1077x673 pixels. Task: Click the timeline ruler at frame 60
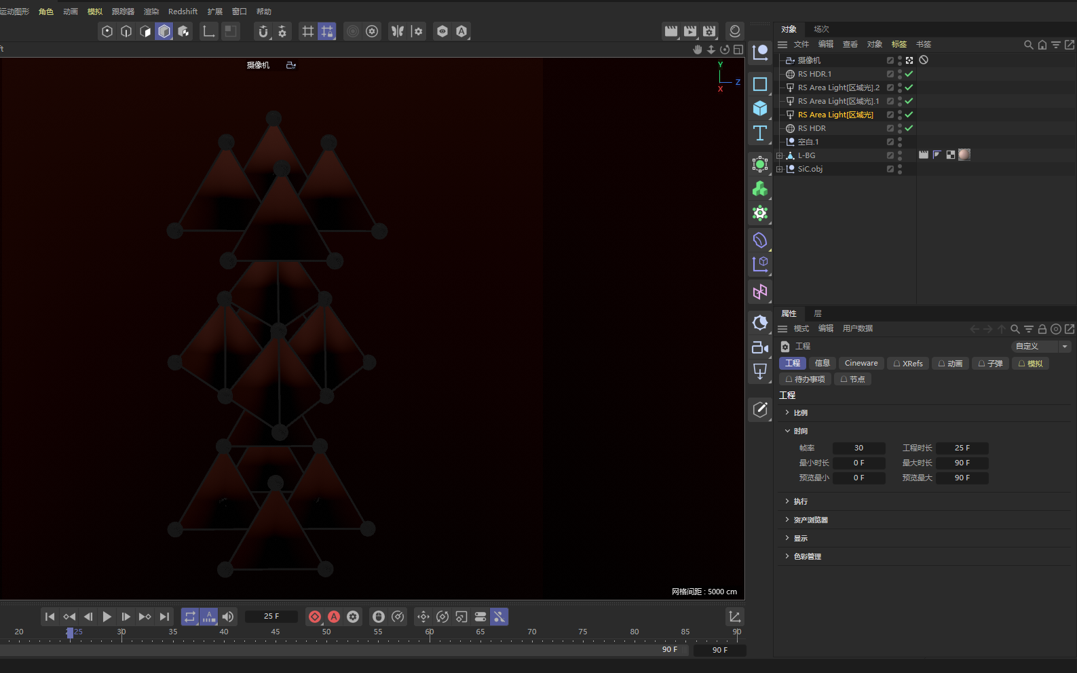pos(430,633)
